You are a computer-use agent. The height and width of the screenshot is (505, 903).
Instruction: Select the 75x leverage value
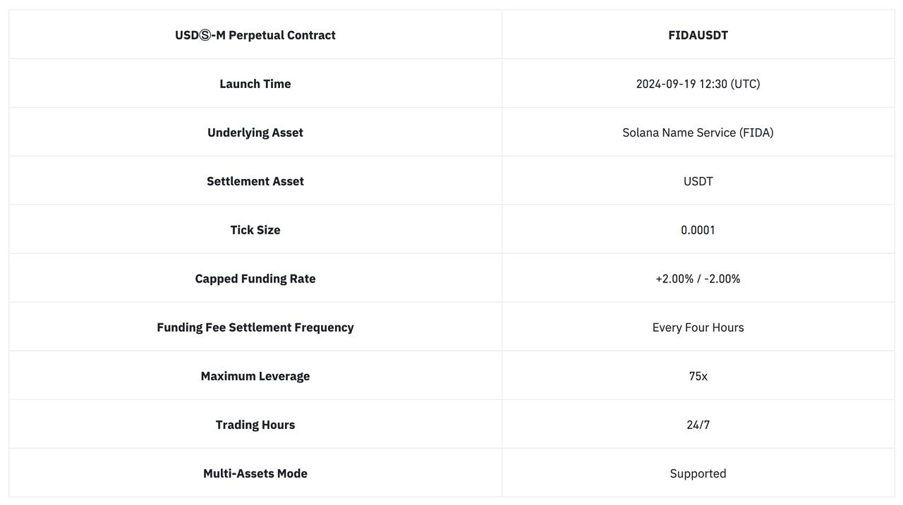click(x=698, y=376)
